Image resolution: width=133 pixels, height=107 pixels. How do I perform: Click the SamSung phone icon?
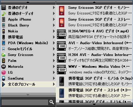(x=4, y=78)
